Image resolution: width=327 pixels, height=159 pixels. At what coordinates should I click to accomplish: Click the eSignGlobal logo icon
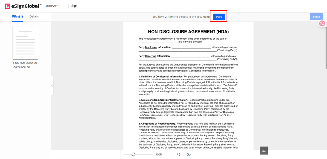(x=7, y=6)
